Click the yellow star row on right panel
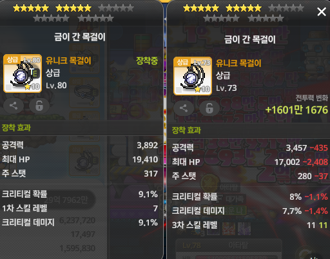The image size is (330, 259). [222, 8]
